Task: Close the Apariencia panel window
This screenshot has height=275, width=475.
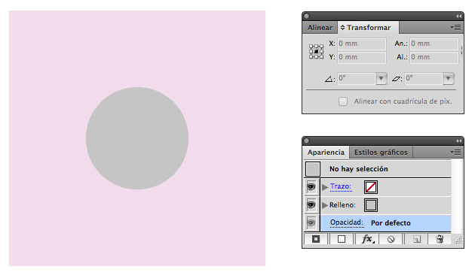Action: (x=307, y=141)
